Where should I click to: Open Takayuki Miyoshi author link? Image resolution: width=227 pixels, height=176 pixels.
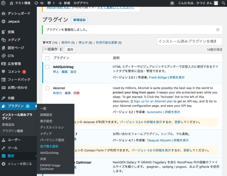pyautogui.click(x=159, y=140)
